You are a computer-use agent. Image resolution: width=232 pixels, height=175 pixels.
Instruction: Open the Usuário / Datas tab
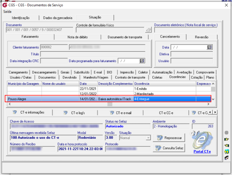[21, 78]
